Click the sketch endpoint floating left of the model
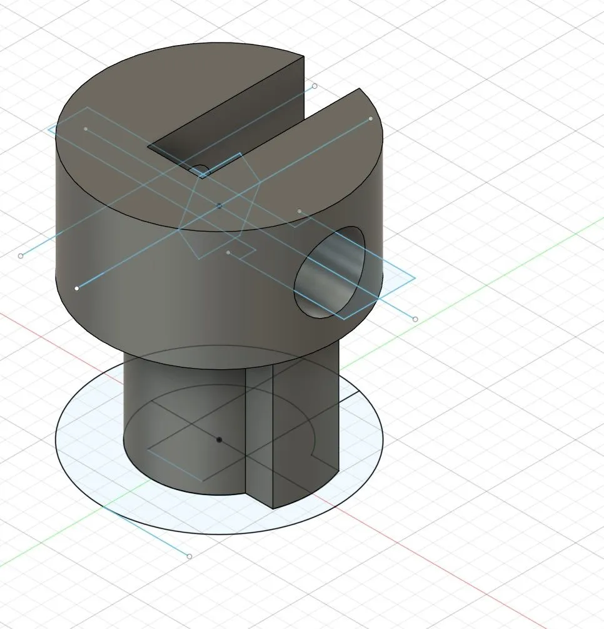 21,256
